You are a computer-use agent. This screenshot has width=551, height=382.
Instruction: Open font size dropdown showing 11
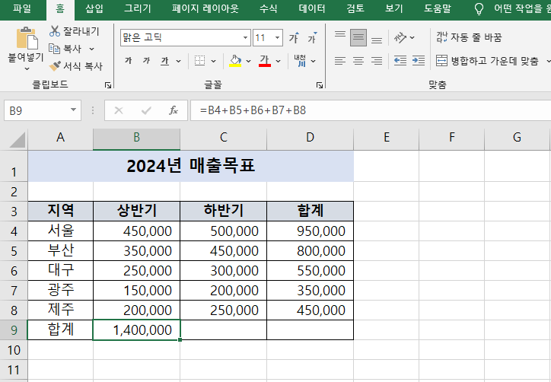[x=278, y=37]
